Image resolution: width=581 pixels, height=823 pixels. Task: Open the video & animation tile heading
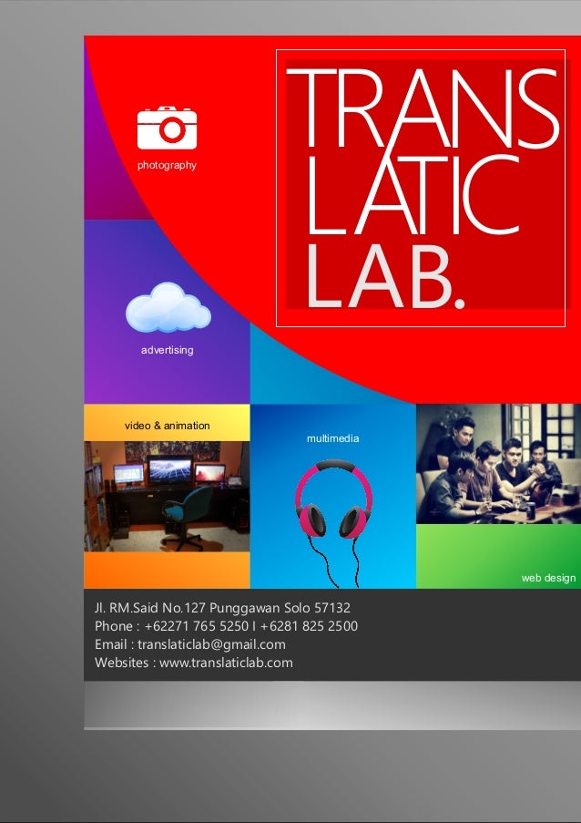(x=168, y=426)
